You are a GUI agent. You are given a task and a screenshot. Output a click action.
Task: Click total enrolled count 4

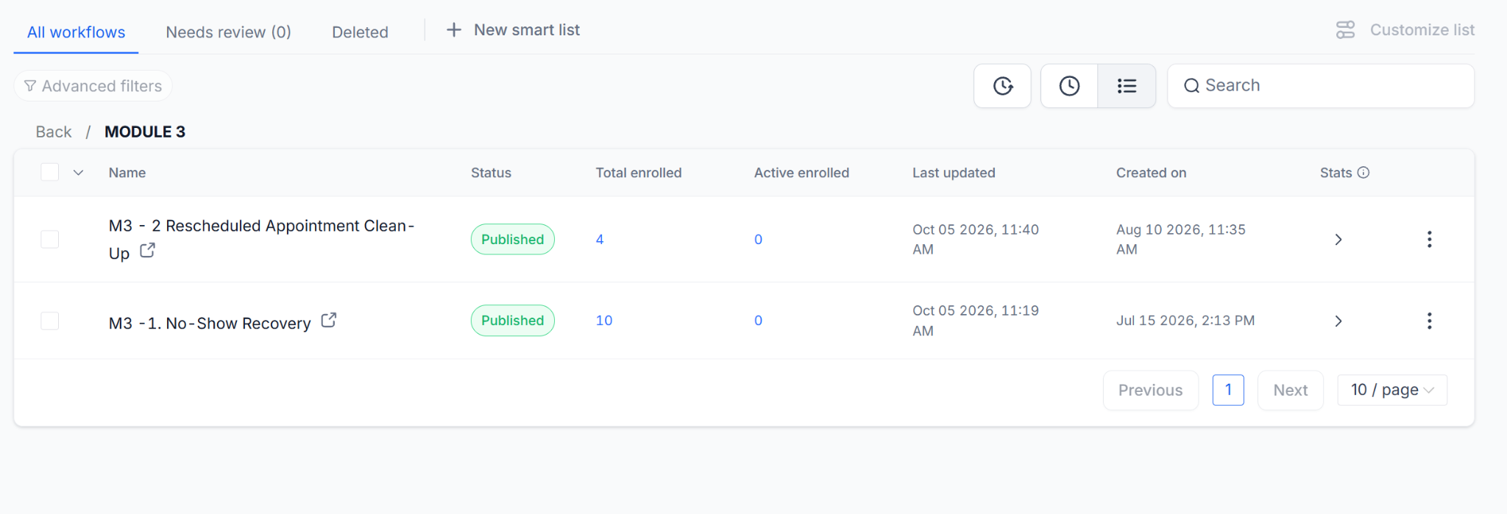click(x=600, y=239)
